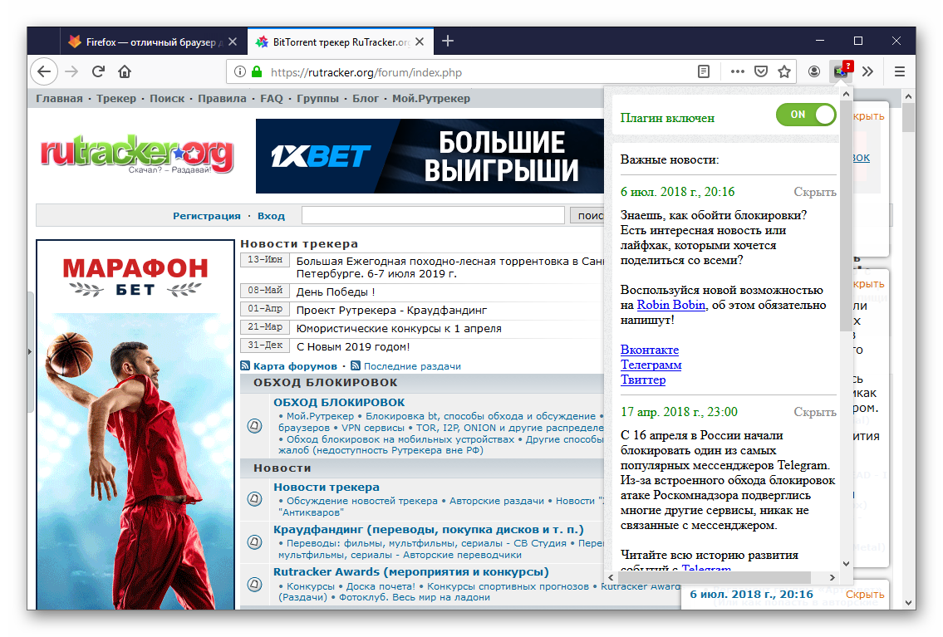The height and width of the screenshot is (637, 943).
Task: Open the День Победы news item
Action: [336, 292]
